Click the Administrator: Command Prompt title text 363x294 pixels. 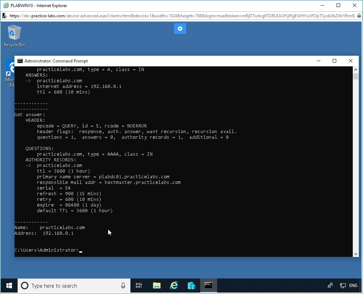[x=56, y=61]
